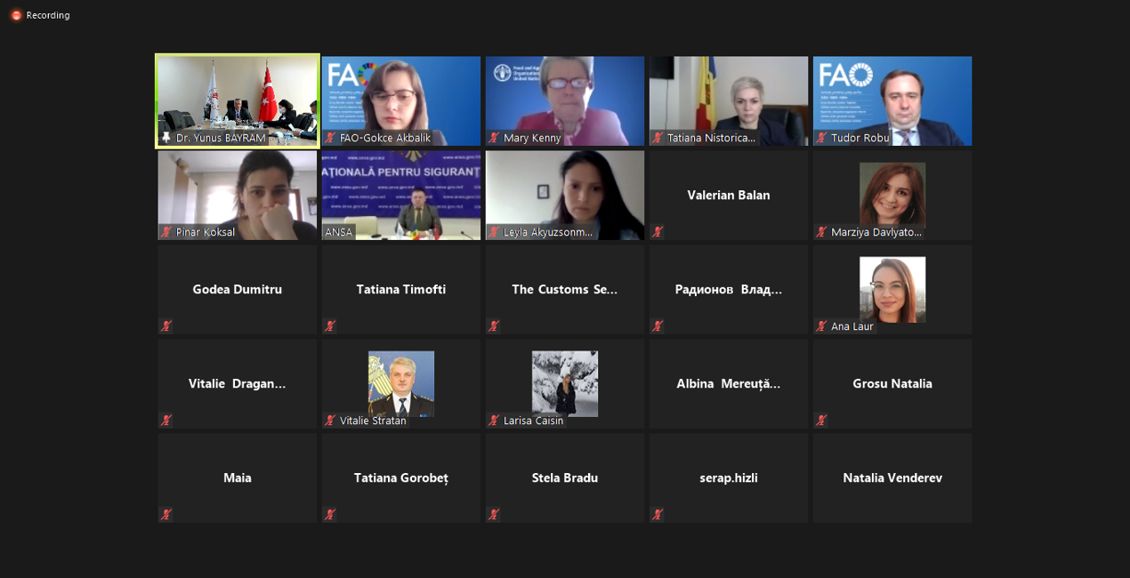The image size is (1130, 578).
Task: Click muted mic icon beside Ana Laur
Action: coord(821,326)
